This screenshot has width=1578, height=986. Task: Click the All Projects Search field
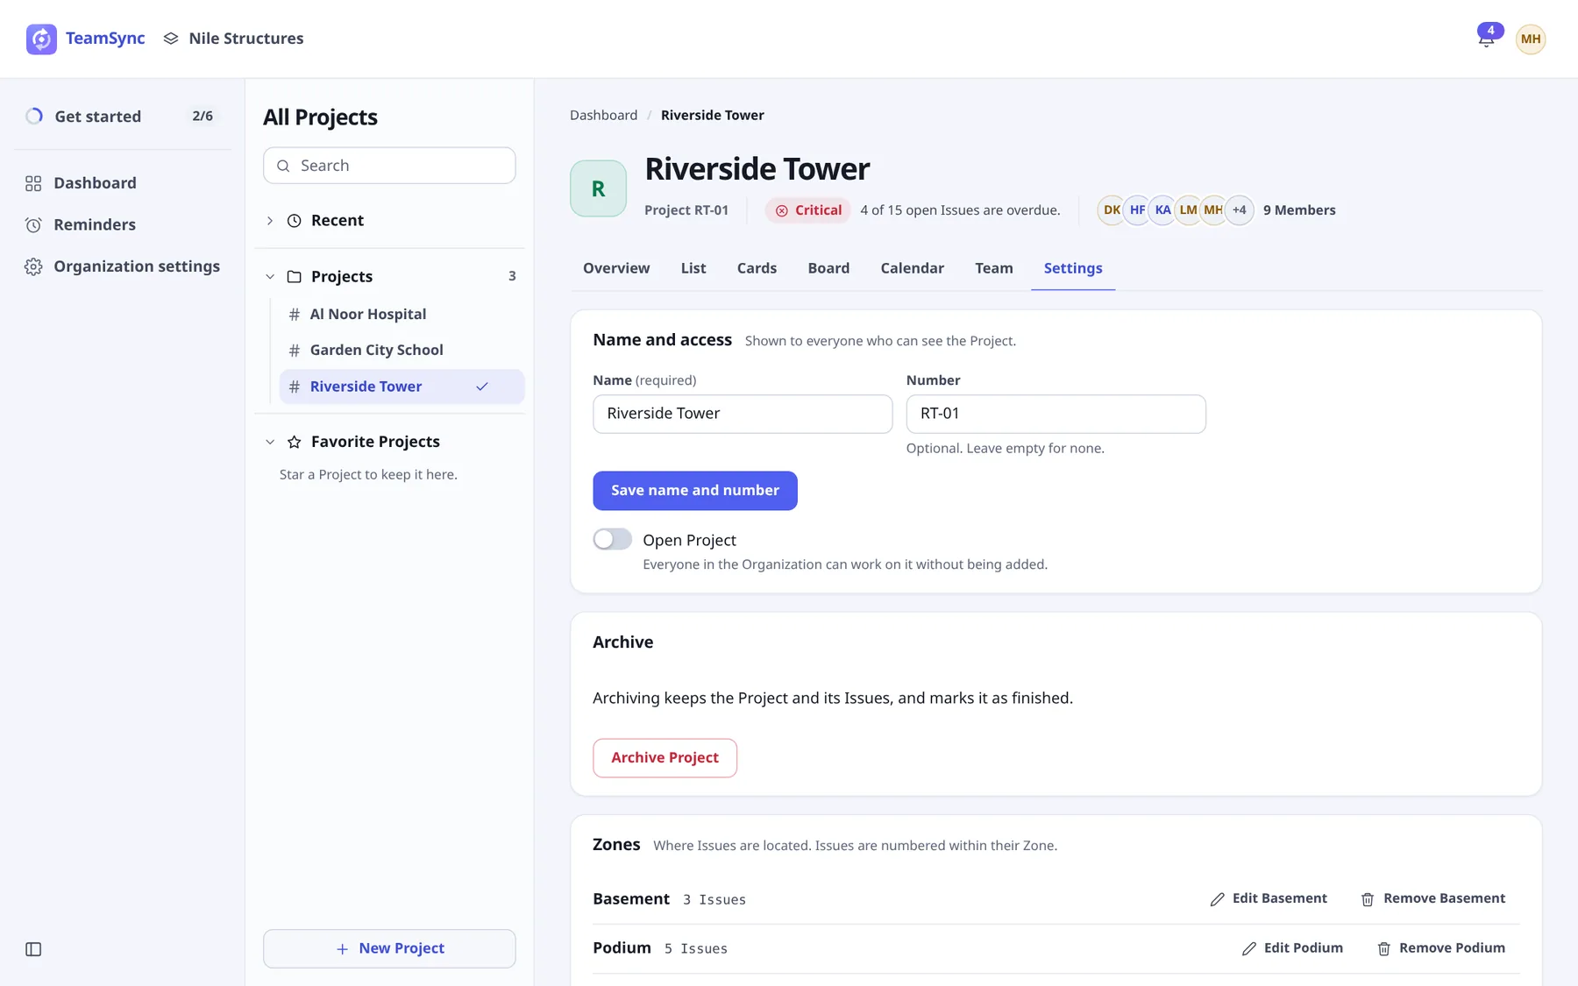(x=389, y=166)
